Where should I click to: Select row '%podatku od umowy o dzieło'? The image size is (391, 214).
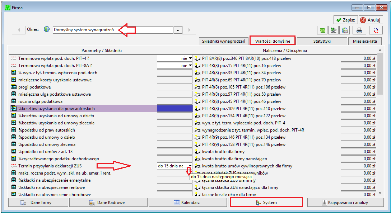84,137
